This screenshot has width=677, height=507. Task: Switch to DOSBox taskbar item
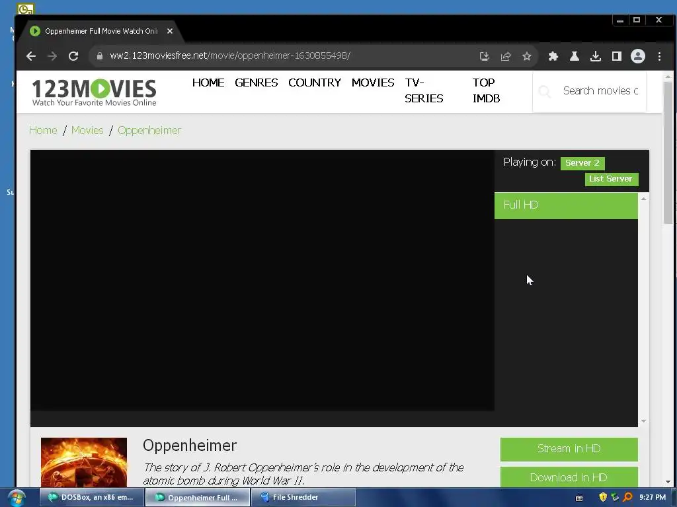(x=91, y=498)
